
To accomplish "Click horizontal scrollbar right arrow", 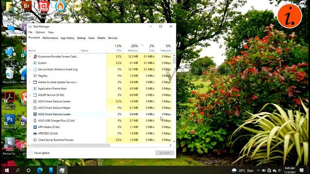I will point(170,145).
